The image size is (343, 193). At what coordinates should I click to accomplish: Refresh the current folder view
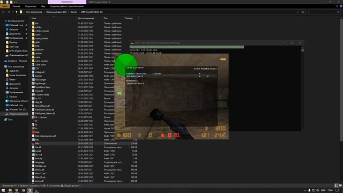(303, 12)
